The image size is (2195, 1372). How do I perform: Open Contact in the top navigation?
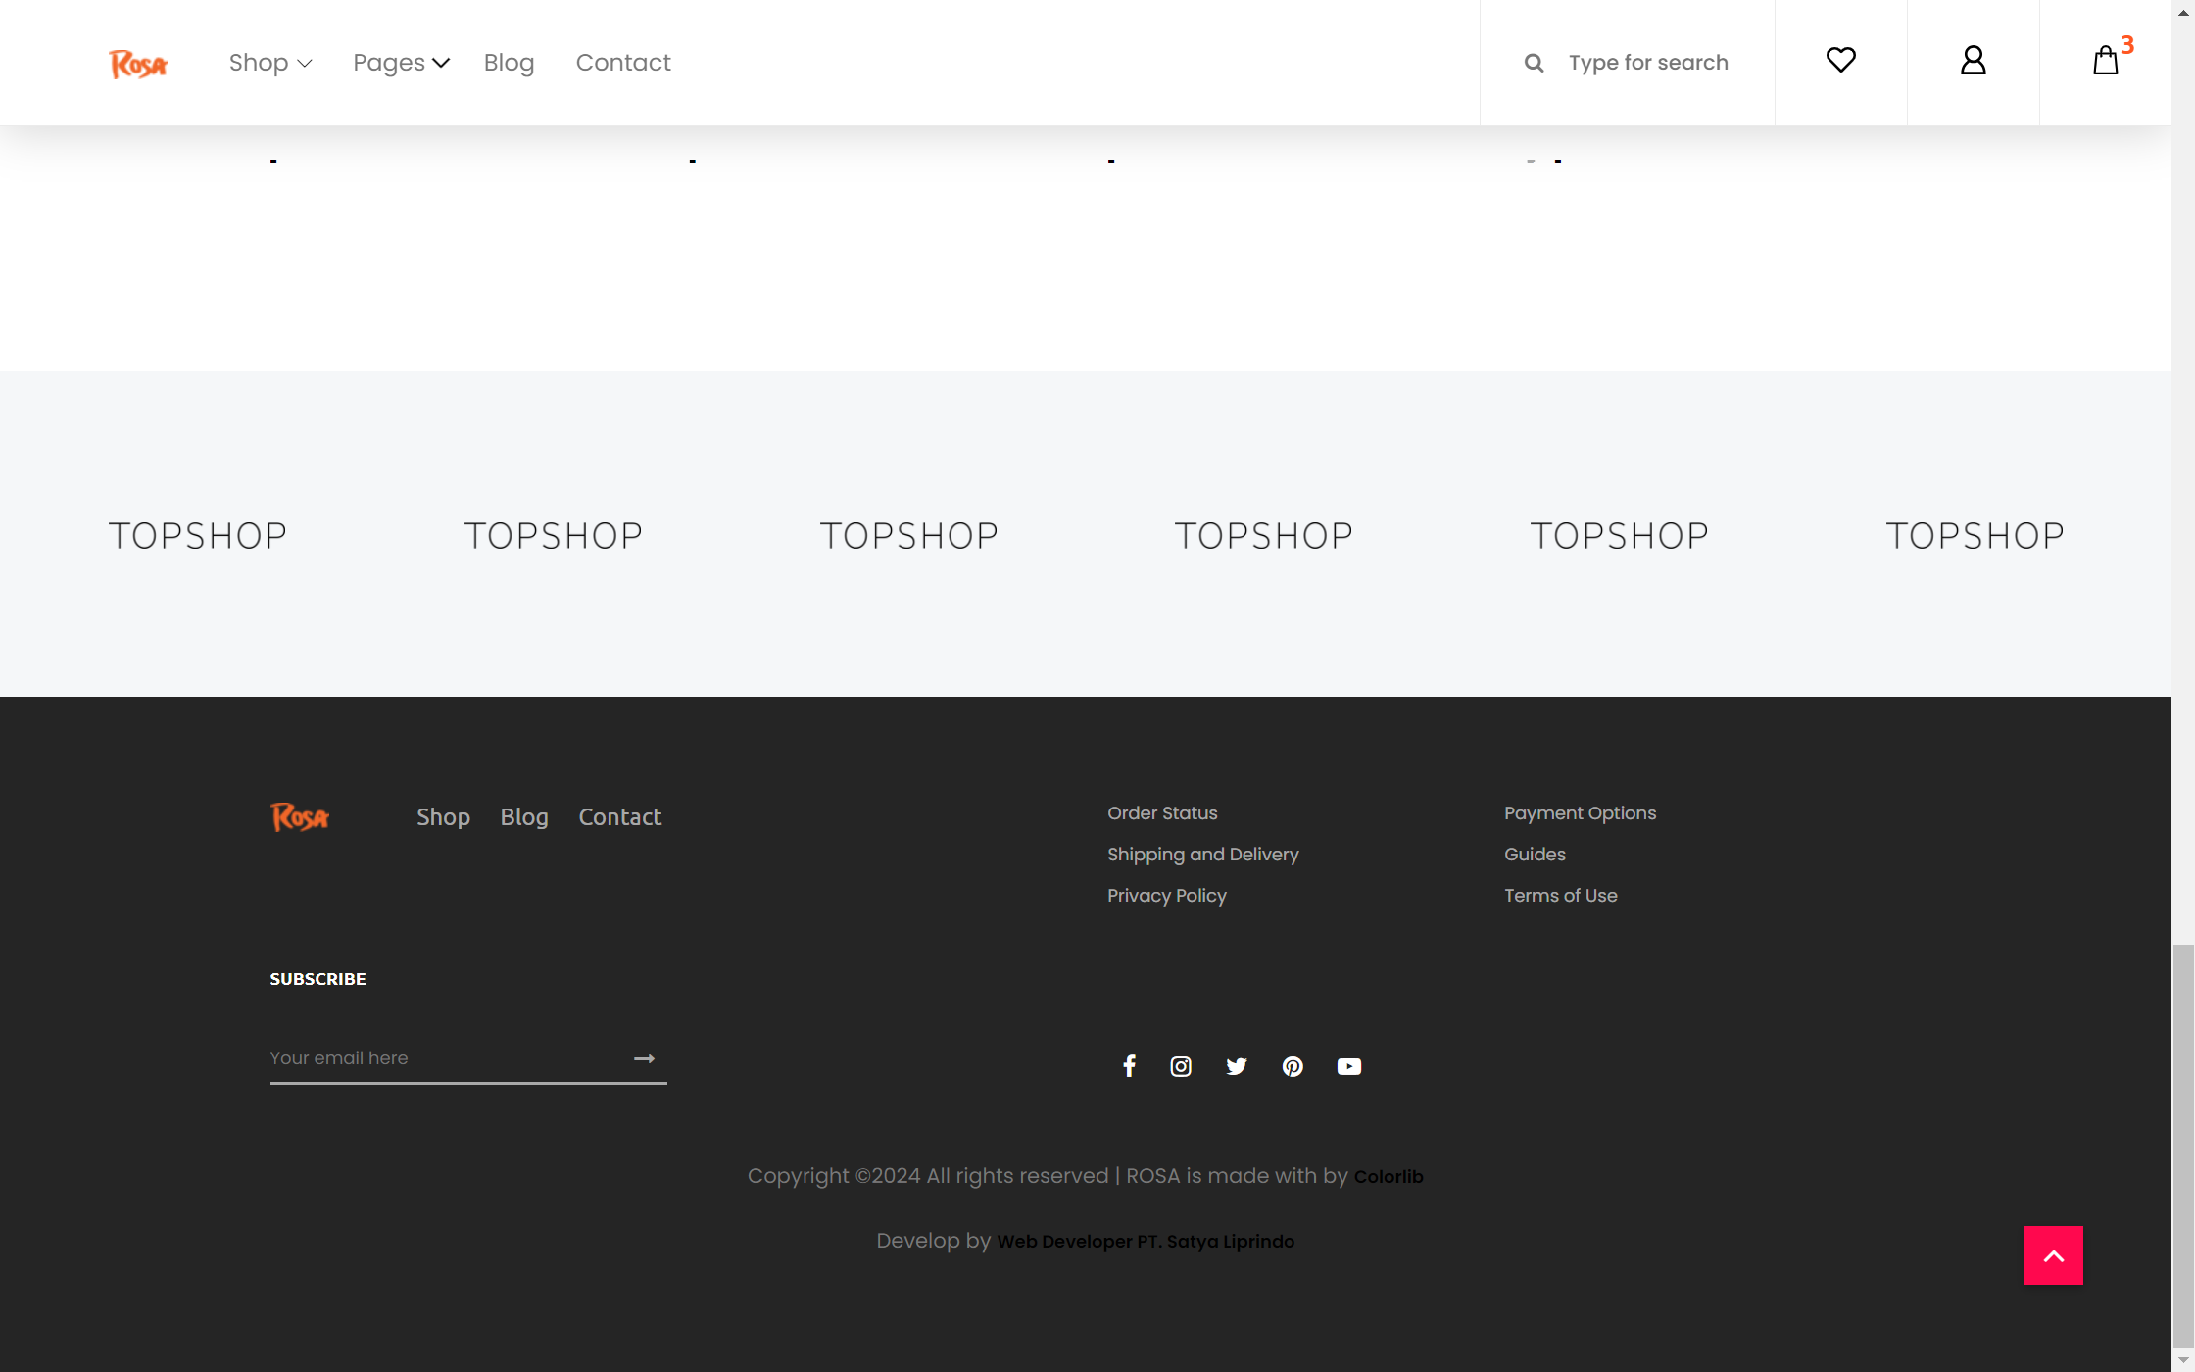pyautogui.click(x=623, y=63)
